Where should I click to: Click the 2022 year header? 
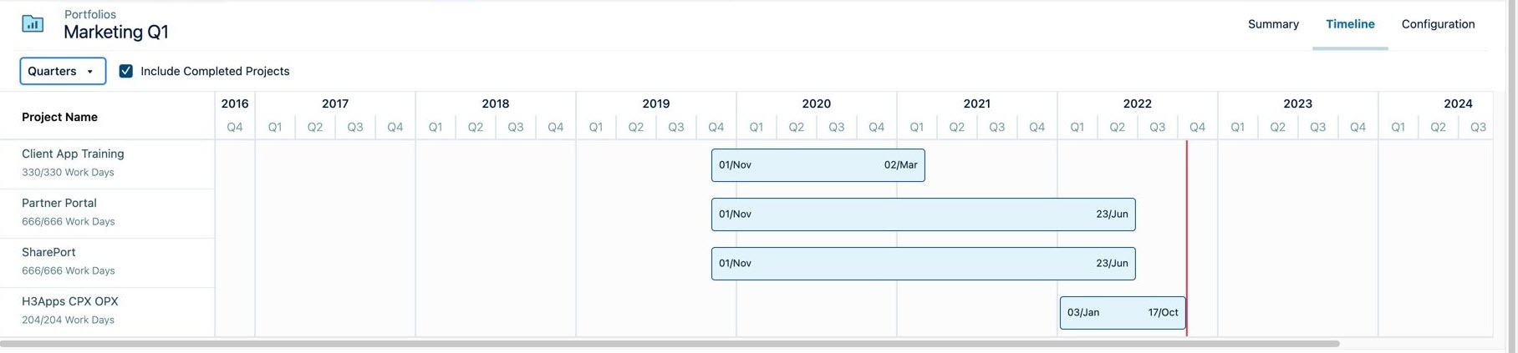1137,103
